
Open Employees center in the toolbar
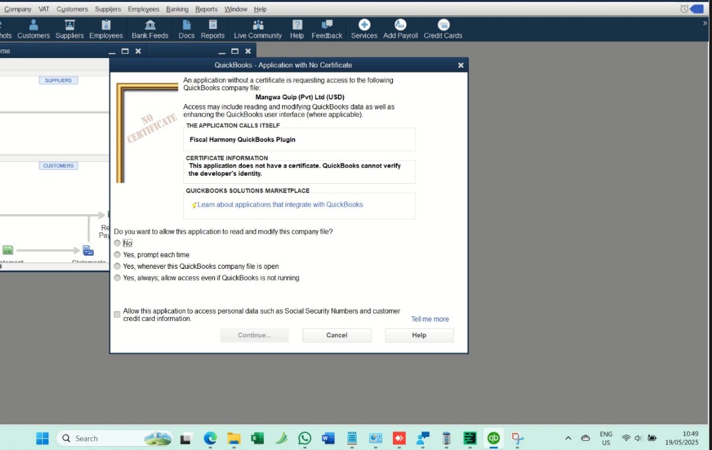pos(105,30)
